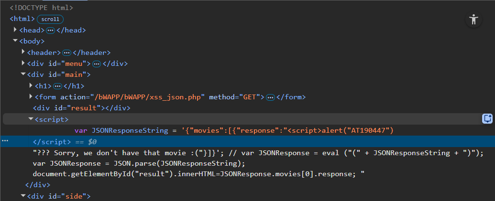Collapse the body element

[x=15, y=42]
